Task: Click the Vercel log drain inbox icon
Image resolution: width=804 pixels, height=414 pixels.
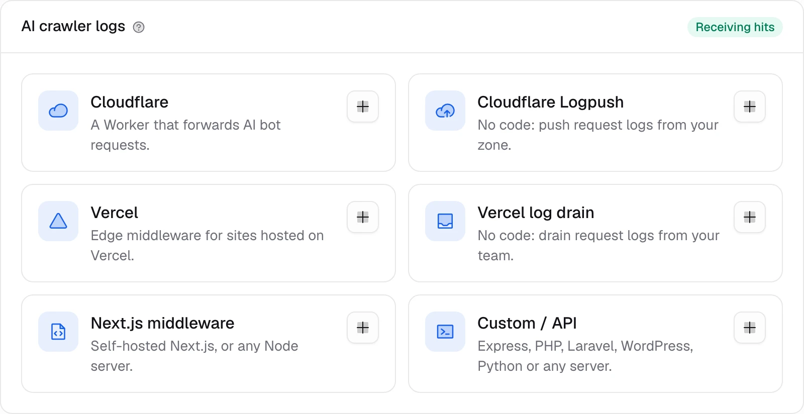Action: pyautogui.click(x=445, y=221)
